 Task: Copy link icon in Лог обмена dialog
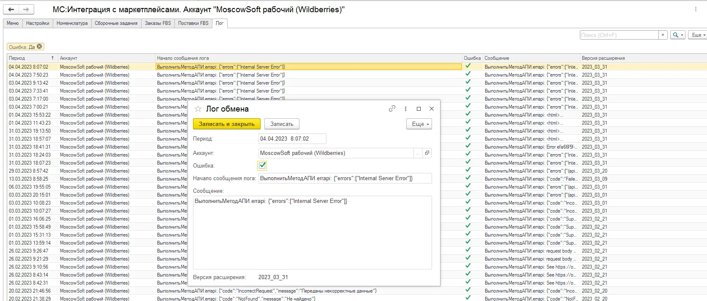(392, 109)
